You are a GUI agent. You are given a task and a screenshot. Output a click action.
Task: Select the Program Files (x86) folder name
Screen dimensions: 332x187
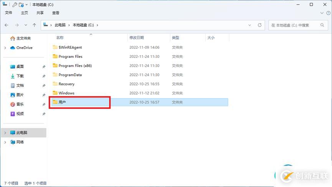(75, 66)
